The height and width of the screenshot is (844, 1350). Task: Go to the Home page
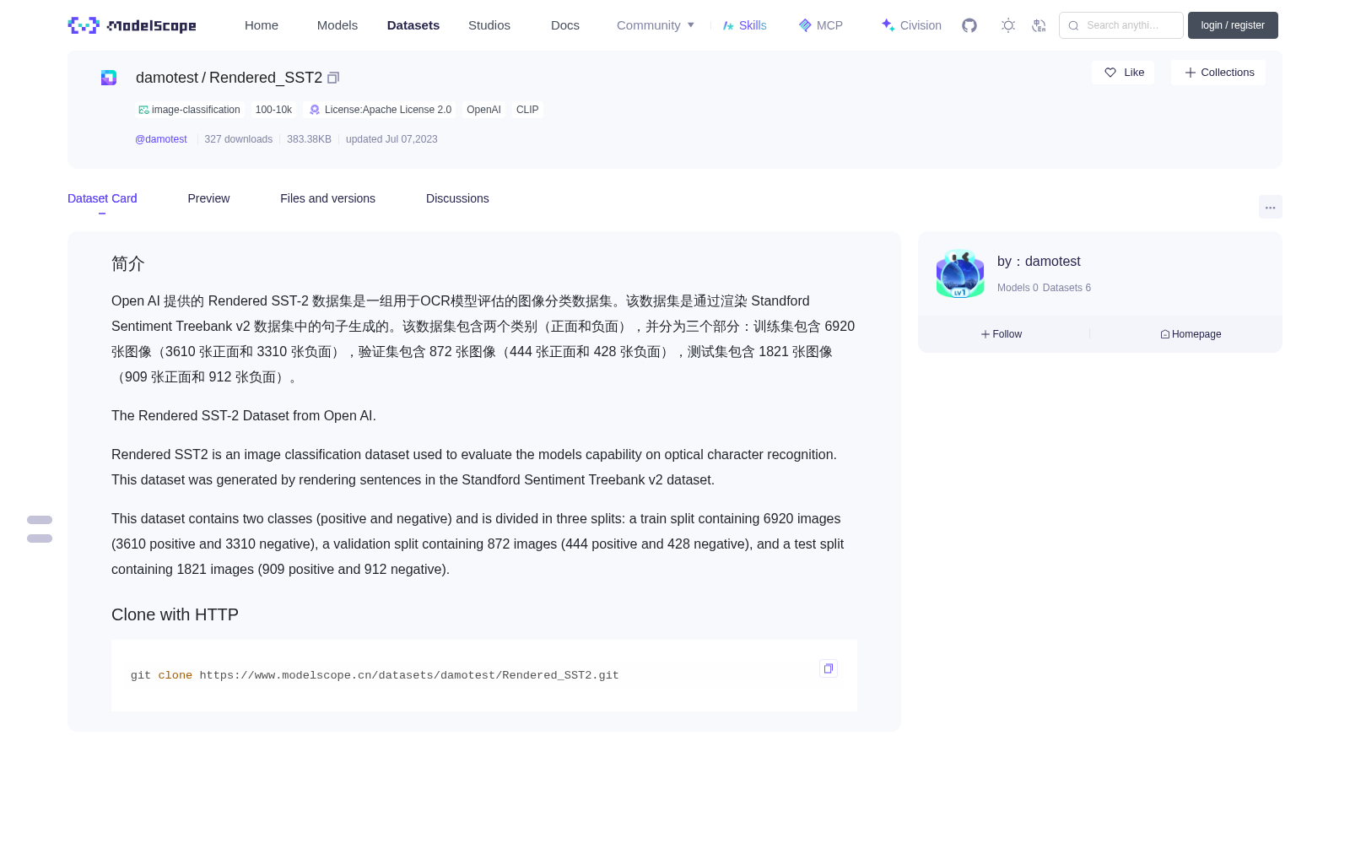pyautogui.click(x=262, y=25)
